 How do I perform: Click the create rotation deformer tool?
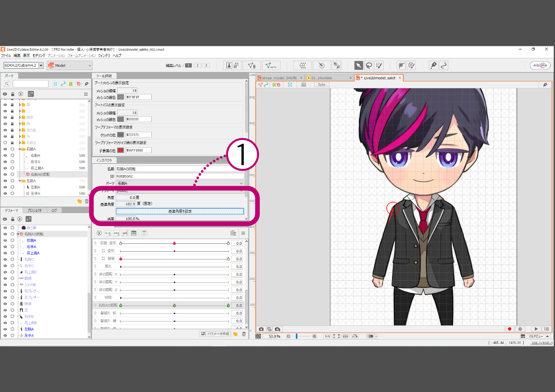point(321,65)
